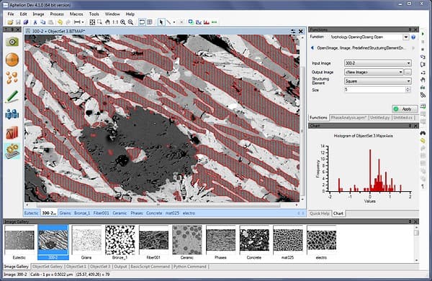Switch to the Concrete image tab
This screenshot has width=432, height=281.
tap(154, 213)
